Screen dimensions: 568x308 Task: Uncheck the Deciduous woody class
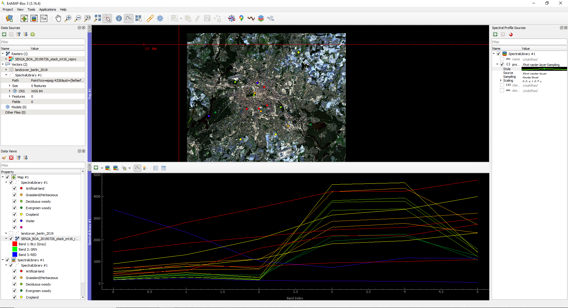[14, 201]
